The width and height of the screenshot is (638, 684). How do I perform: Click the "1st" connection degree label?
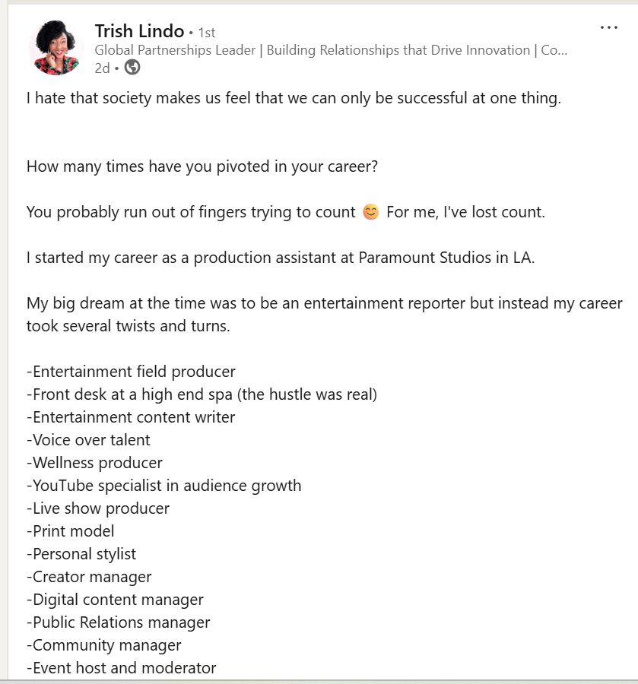pos(207,33)
